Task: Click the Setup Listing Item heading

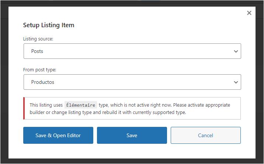Action: coord(49,25)
